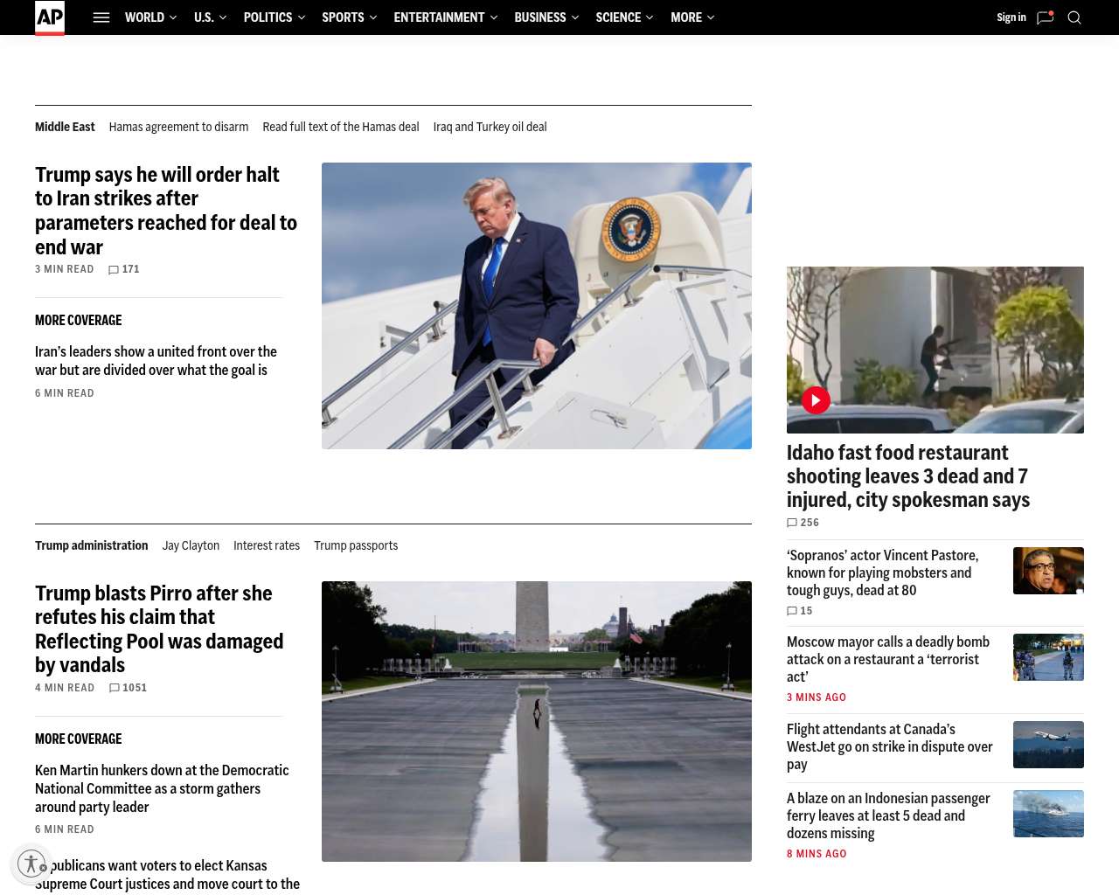Image resolution: width=1119 pixels, height=895 pixels.
Task: Open the hamburger menu icon
Action: pos(101,17)
